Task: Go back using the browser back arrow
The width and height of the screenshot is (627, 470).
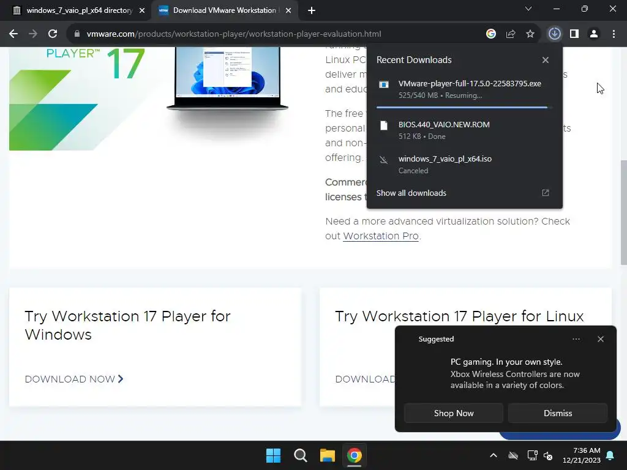Action: pos(13,34)
